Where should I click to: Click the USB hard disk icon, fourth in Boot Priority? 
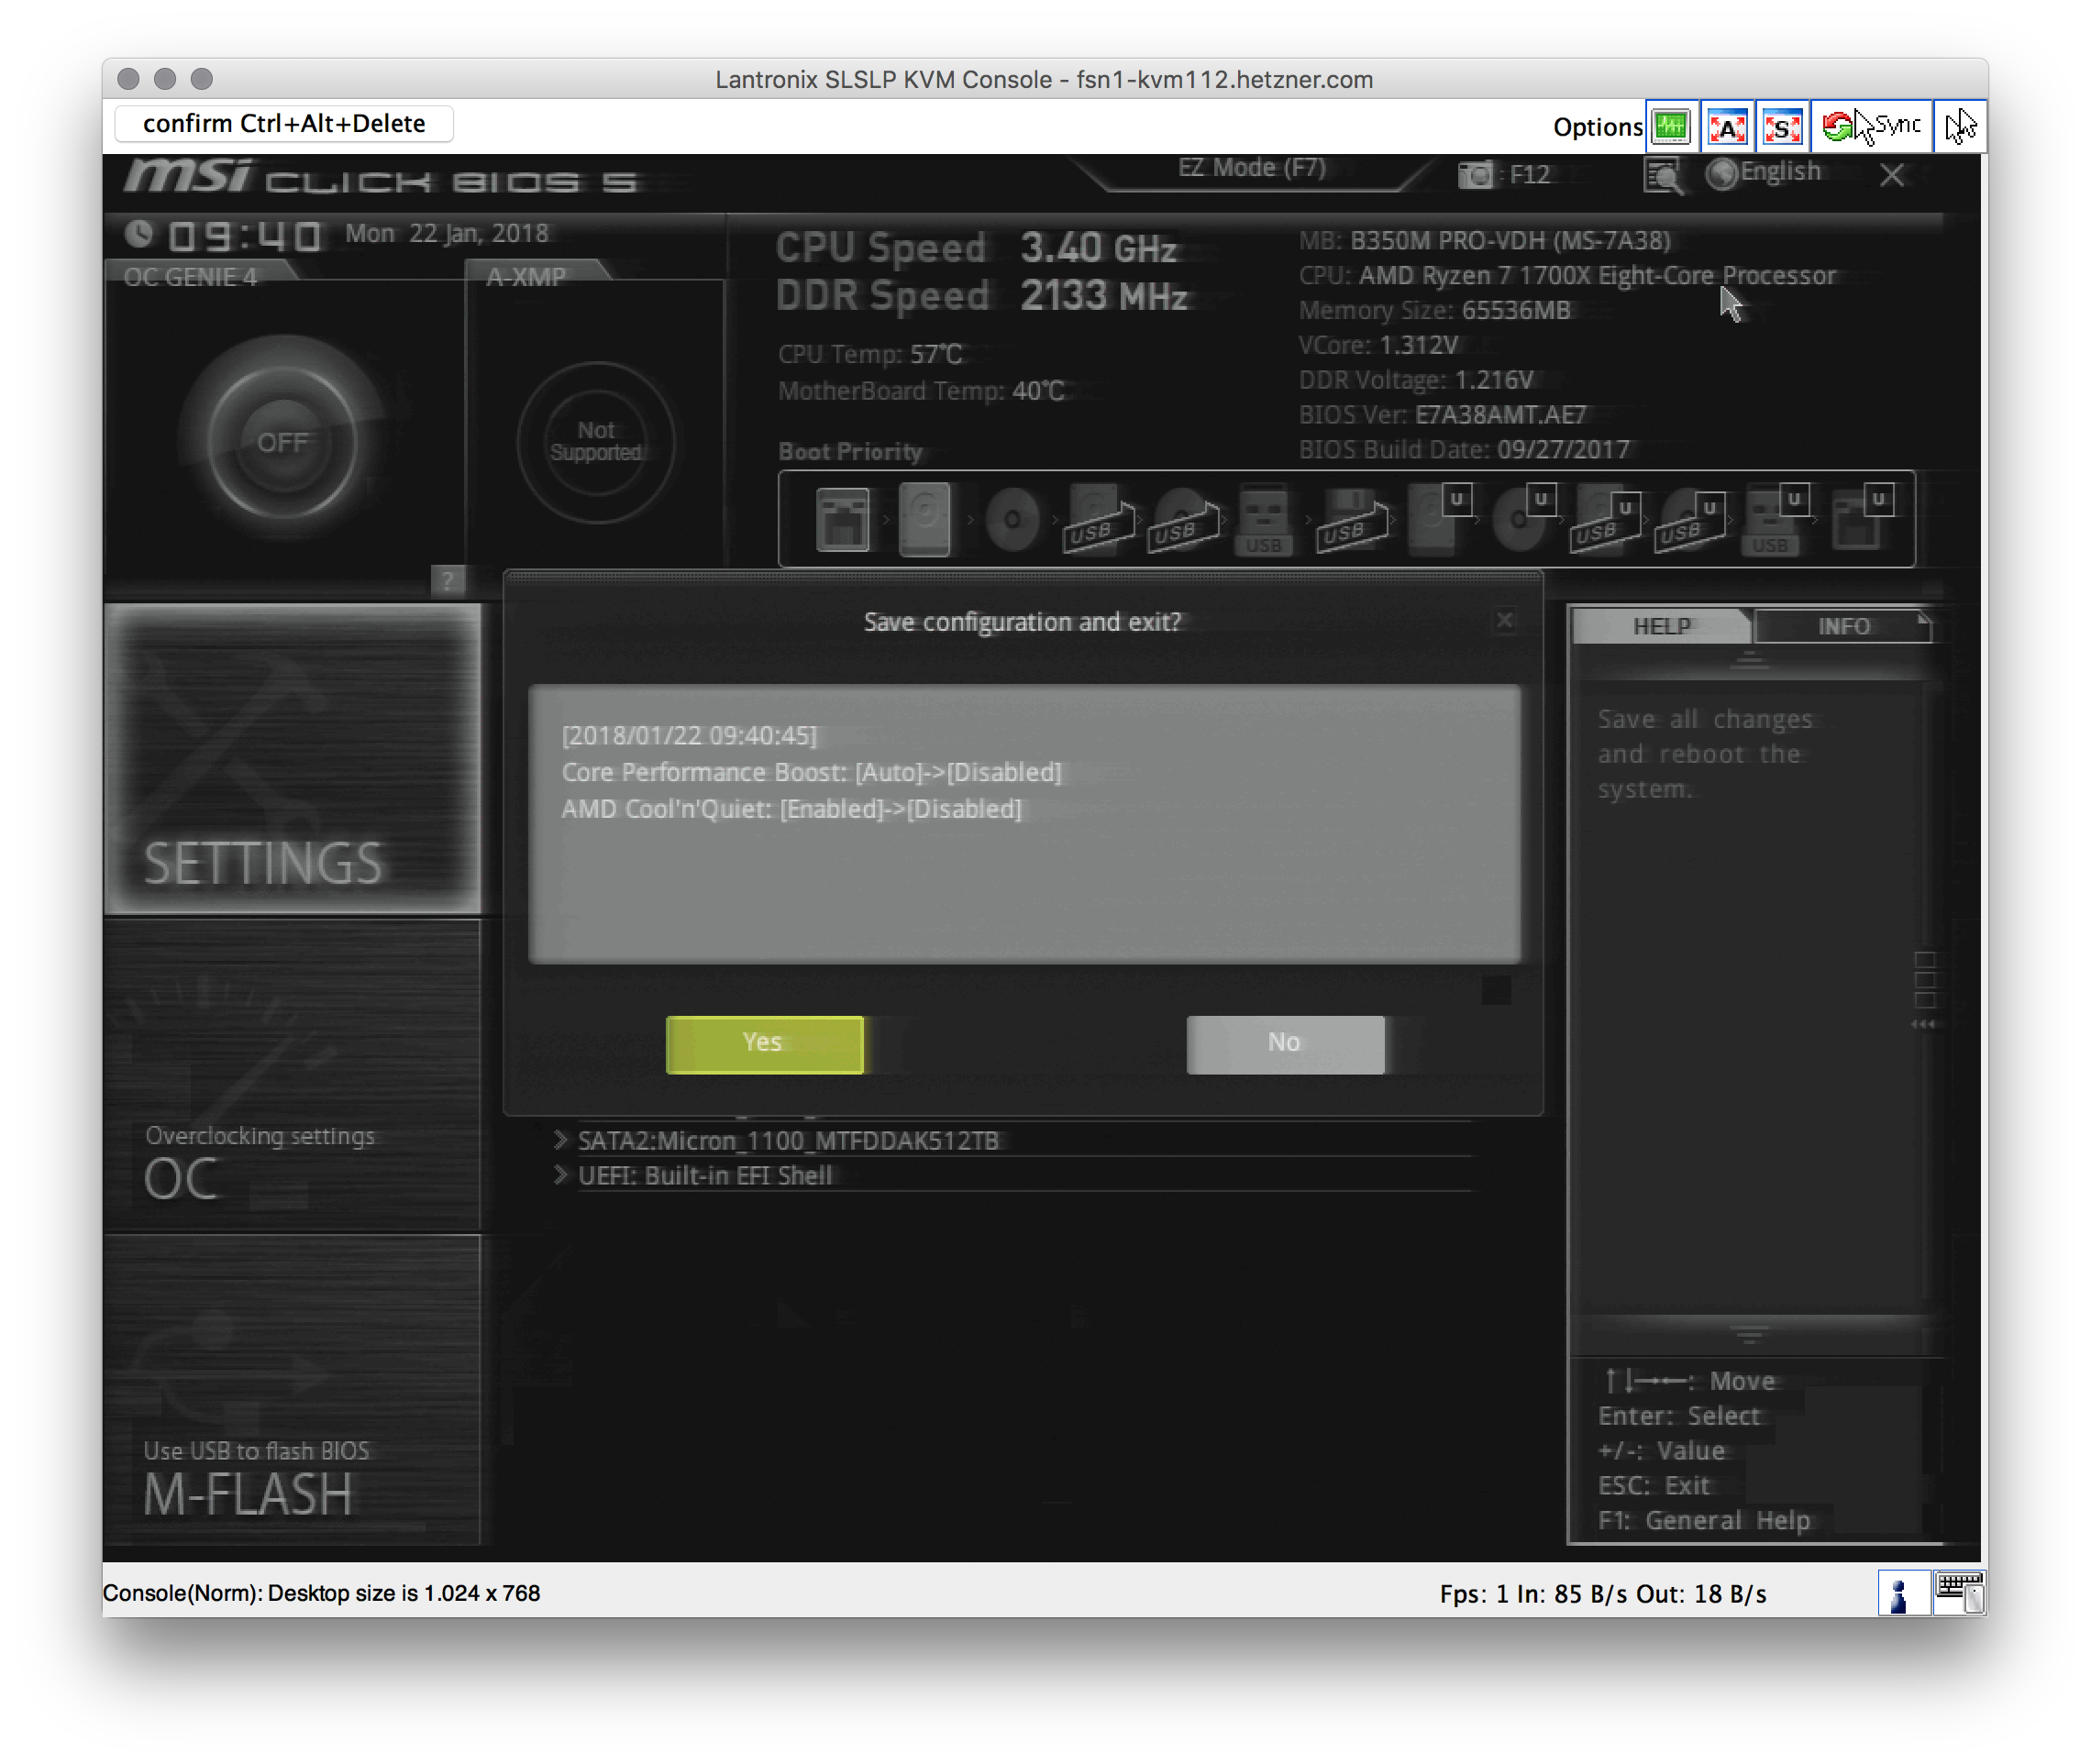1098,519
